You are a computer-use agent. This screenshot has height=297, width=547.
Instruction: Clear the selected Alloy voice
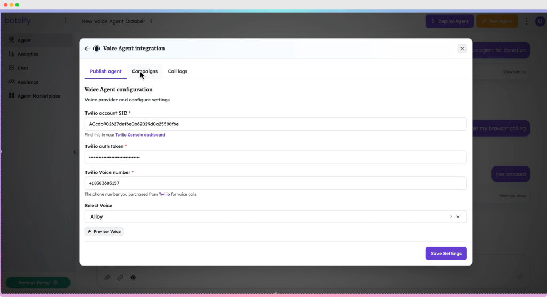[x=451, y=216]
